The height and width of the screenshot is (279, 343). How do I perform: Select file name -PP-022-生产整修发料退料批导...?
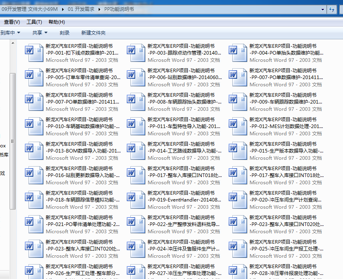tap(183, 224)
